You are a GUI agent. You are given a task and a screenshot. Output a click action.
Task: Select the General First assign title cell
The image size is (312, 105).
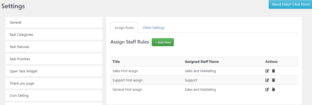[127, 90]
